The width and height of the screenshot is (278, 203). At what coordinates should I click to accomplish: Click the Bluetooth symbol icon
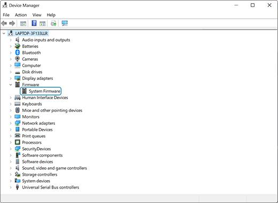17,53
